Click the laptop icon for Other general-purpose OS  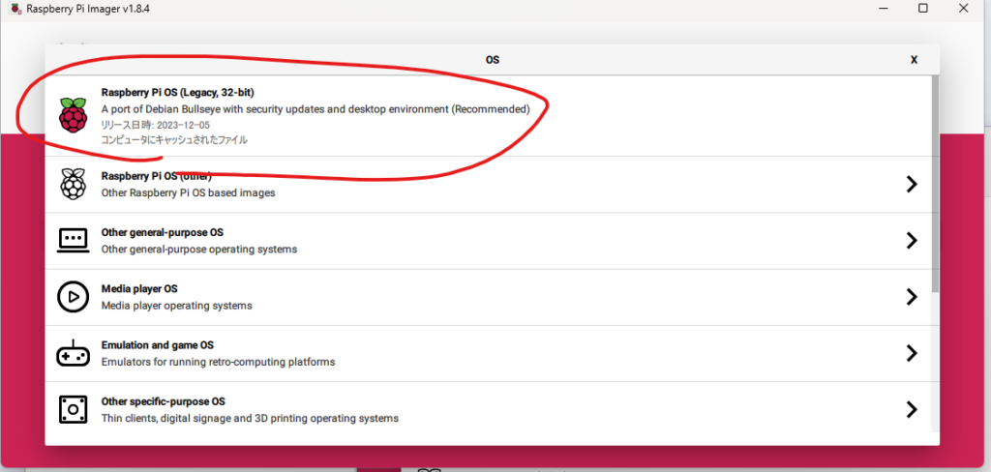coord(73,240)
